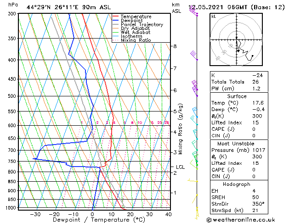Click the green wind barb at 700 hPa
Viewport: 289px width, 223px height.
tap(194, 146)
